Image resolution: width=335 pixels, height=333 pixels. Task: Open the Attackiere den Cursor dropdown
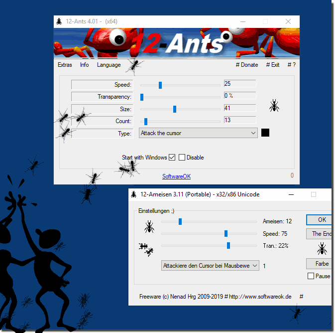[210, 266]
